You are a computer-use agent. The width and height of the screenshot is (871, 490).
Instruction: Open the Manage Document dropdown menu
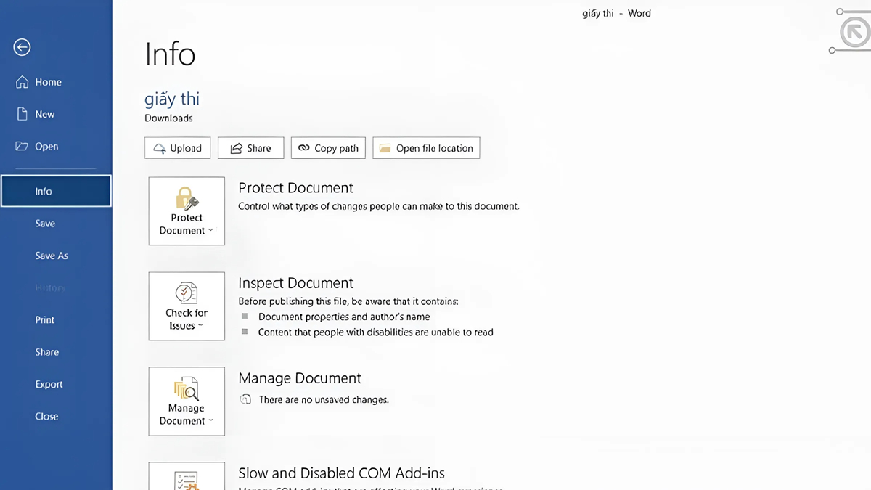pyautogui.click(x=211, y=421)
